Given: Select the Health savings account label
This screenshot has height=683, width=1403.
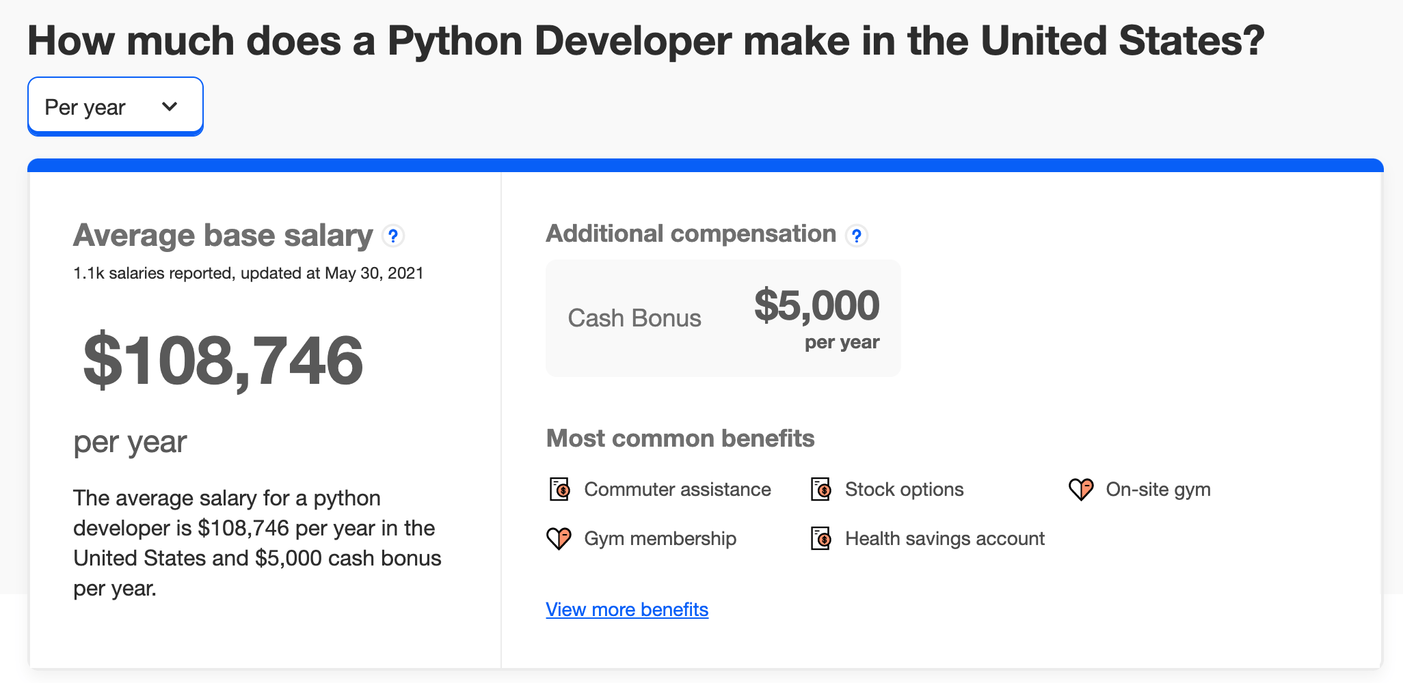Looking at the screenshot, I should click(945, 538).
